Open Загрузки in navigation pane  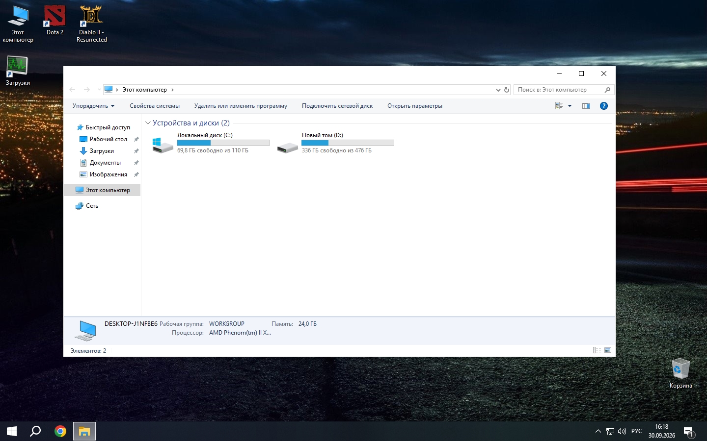point(102,151)
